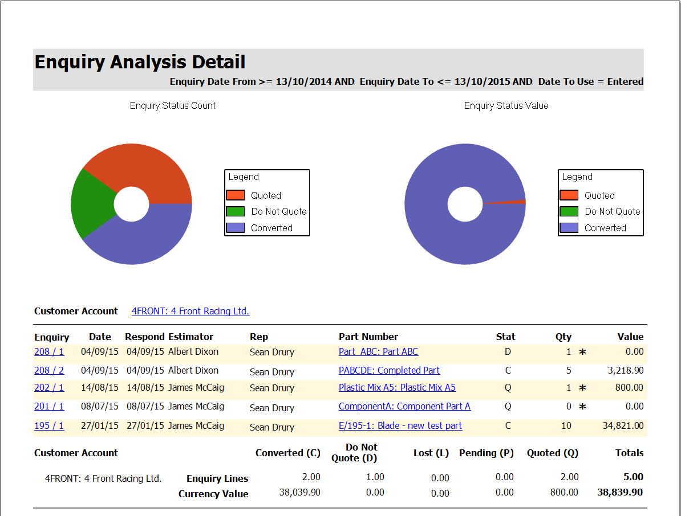Open the Part_ABC: Part ABC part link
This screenshot has height=516, width=681.
[x=378, y=351]
